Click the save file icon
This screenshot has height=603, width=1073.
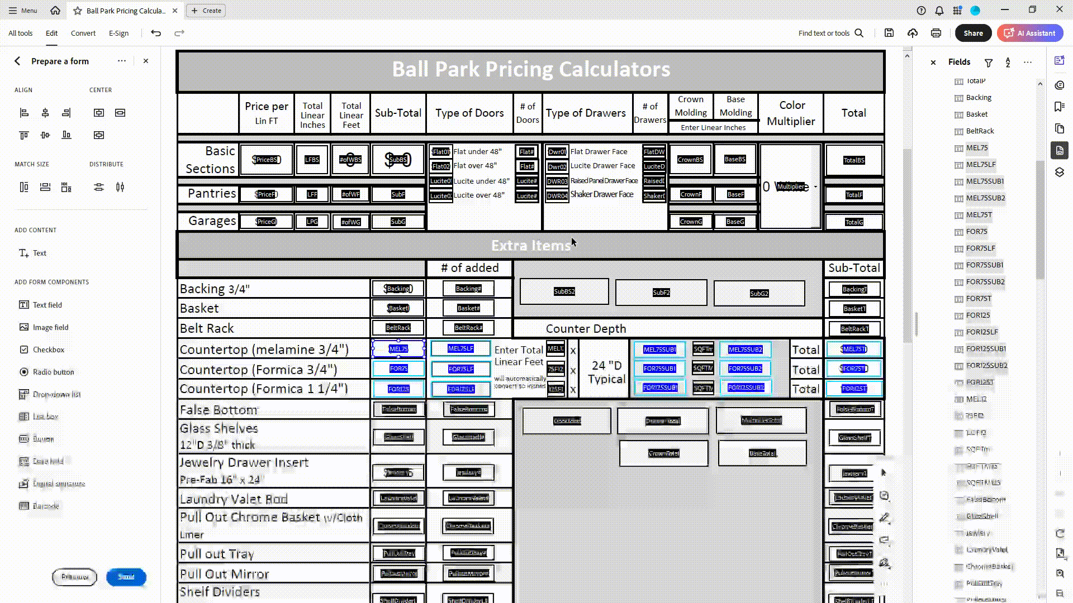coord(889,33)
